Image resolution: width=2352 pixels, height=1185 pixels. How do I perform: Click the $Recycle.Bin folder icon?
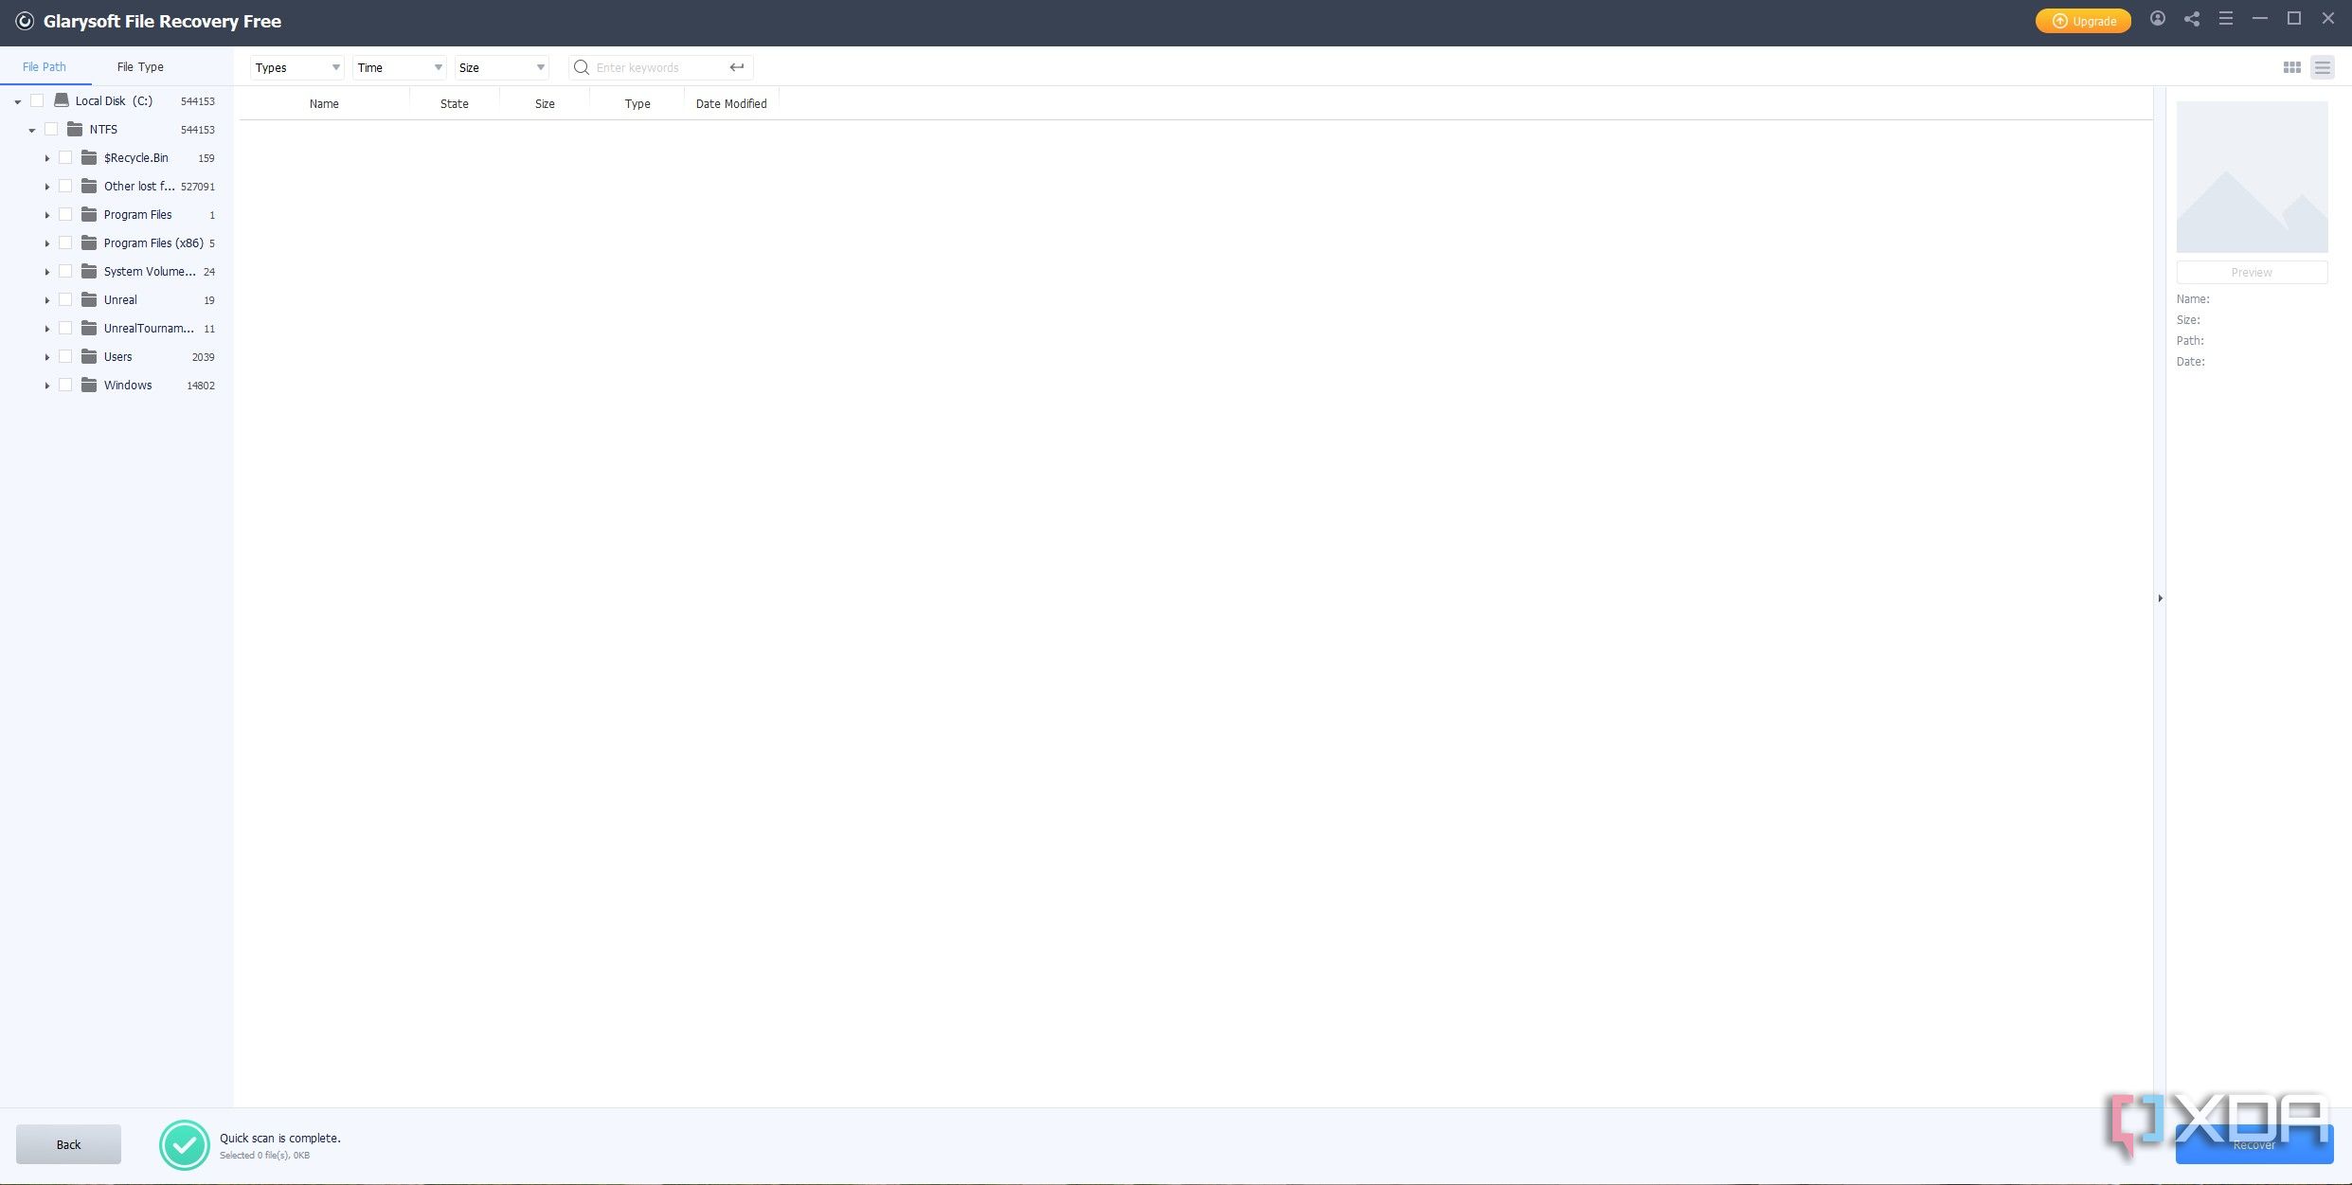[x=89, y=157]
